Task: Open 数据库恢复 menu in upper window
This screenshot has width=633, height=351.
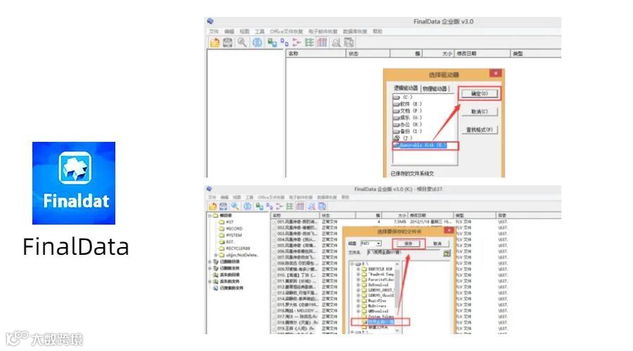Action: click(355, 32)
